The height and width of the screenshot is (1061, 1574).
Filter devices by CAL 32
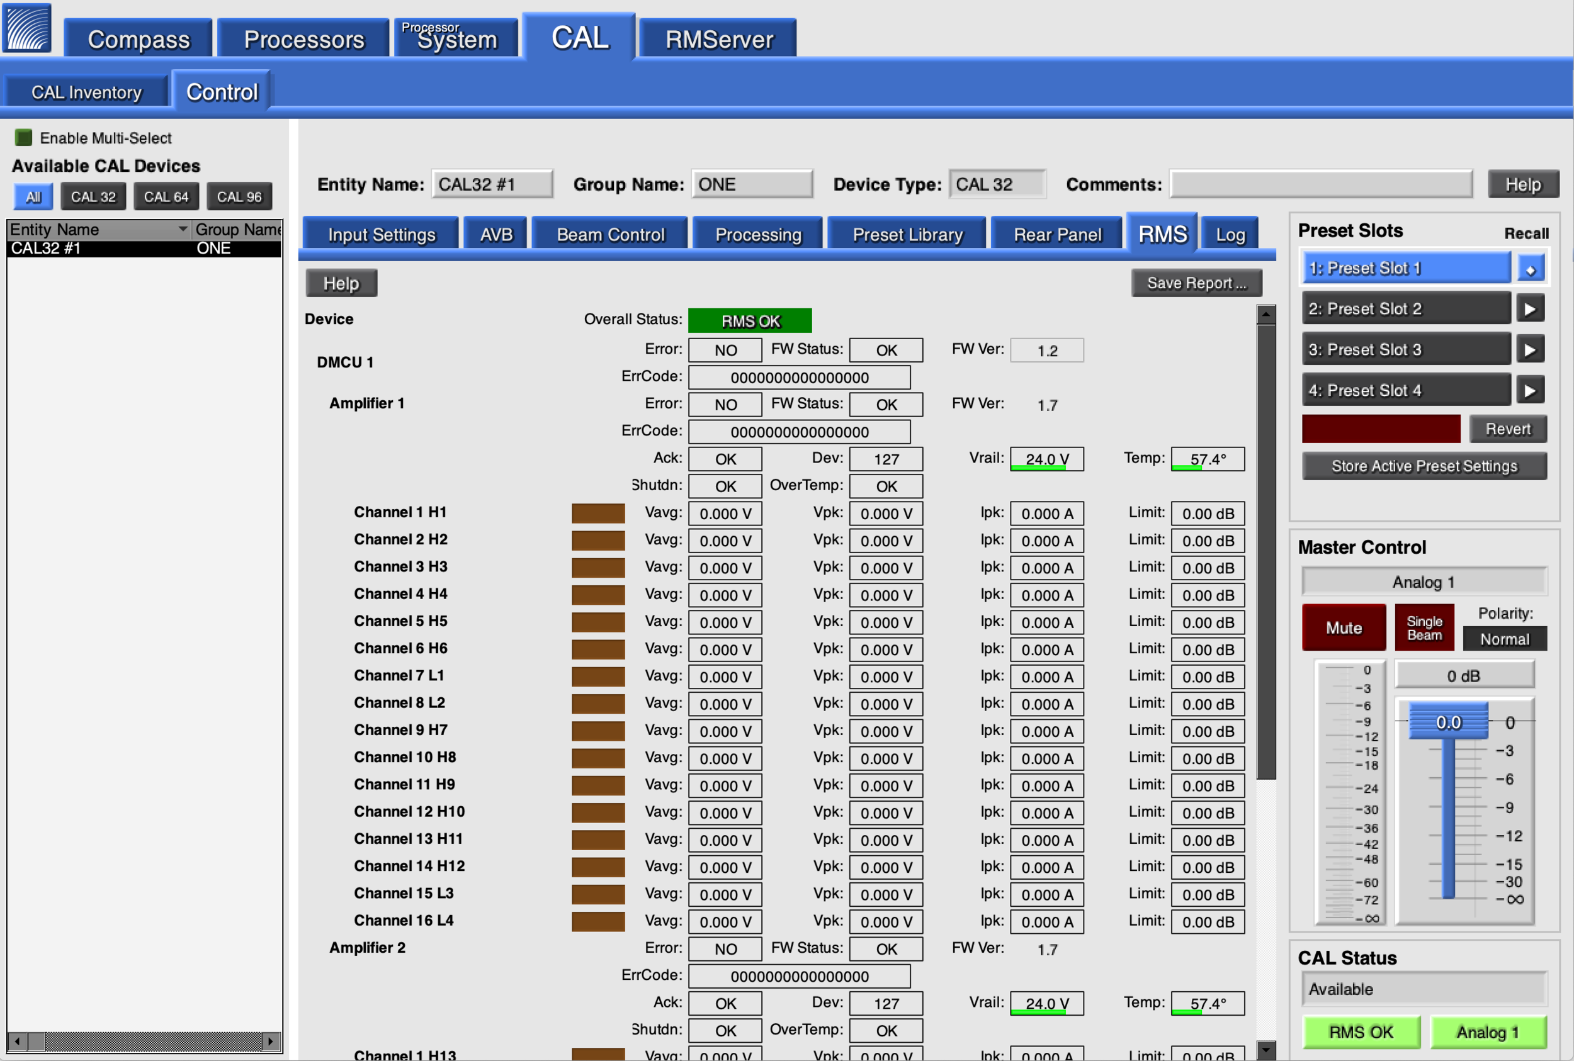tap(93, 197)
